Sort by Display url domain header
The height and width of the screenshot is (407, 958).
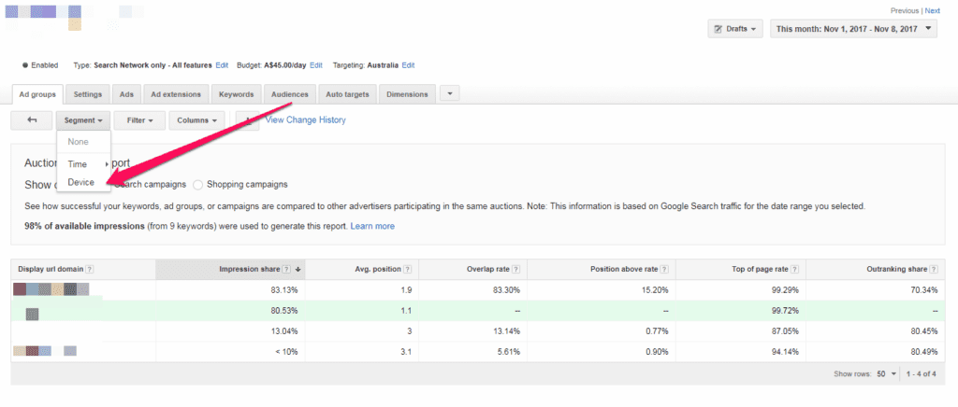[83, 269]
